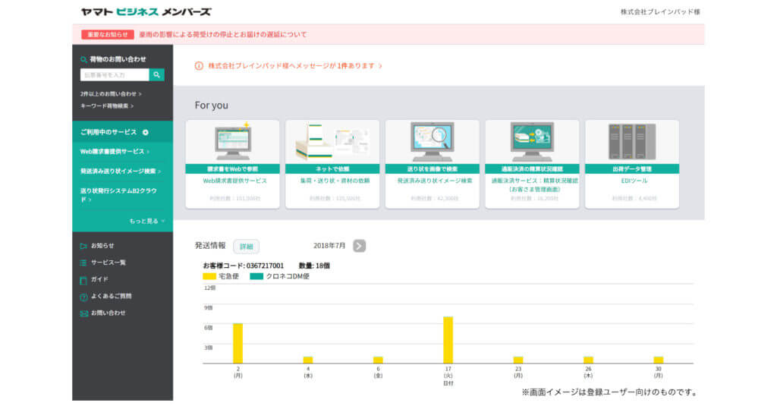Click 数量: 18個 text
Screen dimensions: 777x406
click(x=314, y=266)
